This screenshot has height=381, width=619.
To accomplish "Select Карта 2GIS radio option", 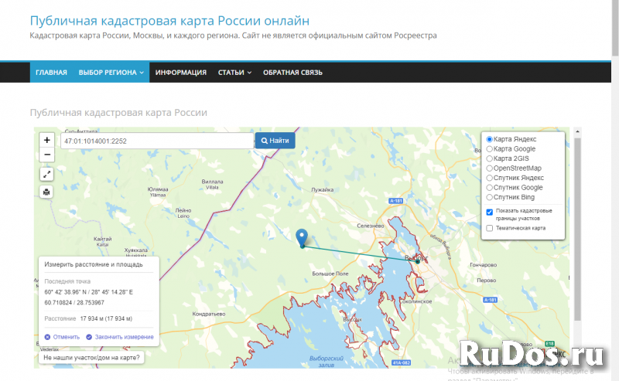I will pyautogui.click(x=490, y=158).
